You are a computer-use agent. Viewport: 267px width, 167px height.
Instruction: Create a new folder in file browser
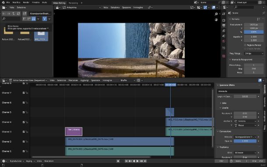[25, 14]
